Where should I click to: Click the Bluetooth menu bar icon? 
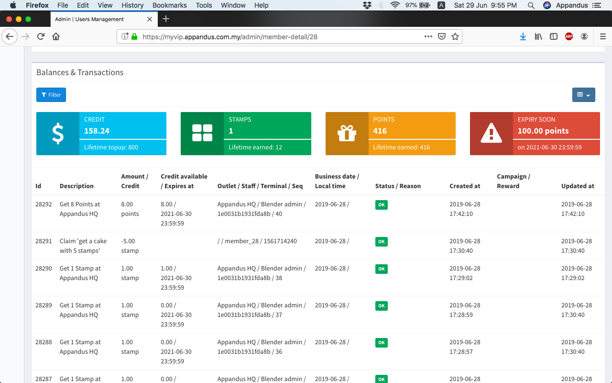click(381, 5)
